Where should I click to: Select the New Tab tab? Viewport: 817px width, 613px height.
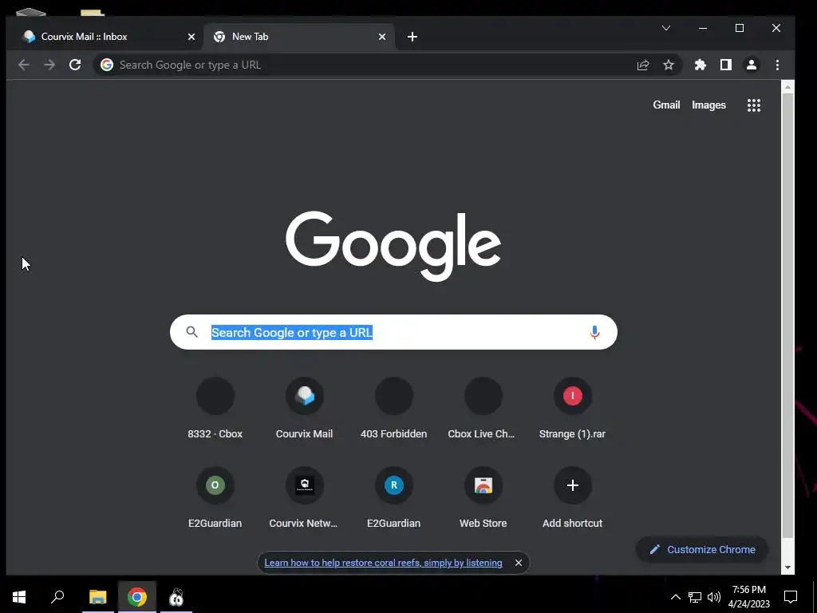click(299, 37)
